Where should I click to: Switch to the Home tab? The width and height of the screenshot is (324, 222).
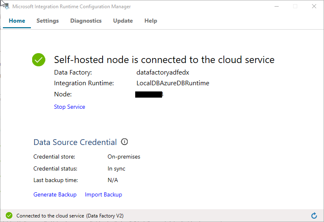click(17, 21)
